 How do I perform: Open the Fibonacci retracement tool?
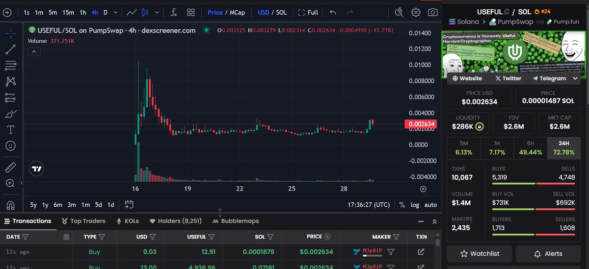[x=10, y=66]
